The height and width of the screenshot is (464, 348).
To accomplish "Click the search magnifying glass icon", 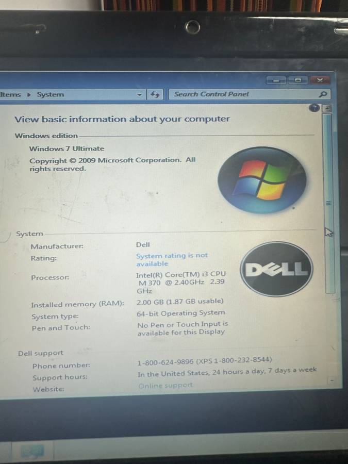I will 323,94.
